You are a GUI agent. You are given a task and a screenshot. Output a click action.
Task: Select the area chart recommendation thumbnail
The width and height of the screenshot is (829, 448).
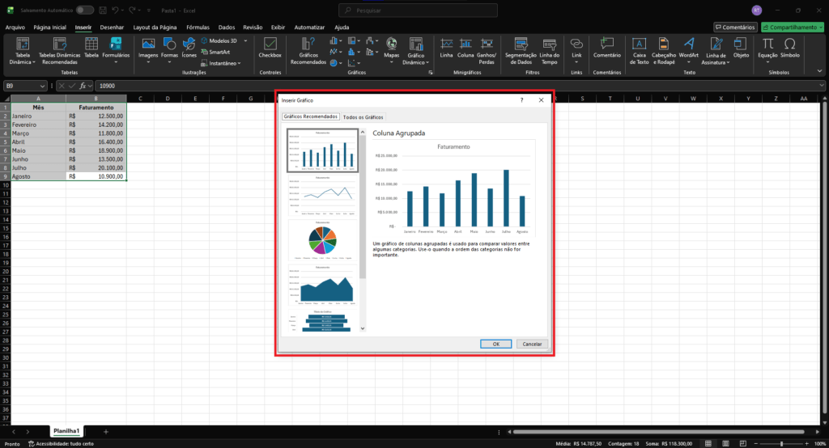point(322,285)
